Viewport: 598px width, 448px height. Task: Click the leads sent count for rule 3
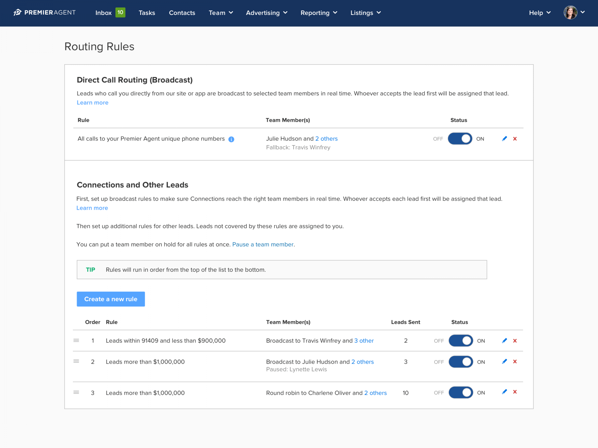coord(406,392)
